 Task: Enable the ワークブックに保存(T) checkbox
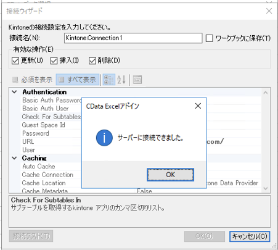(x=209, y=38)
